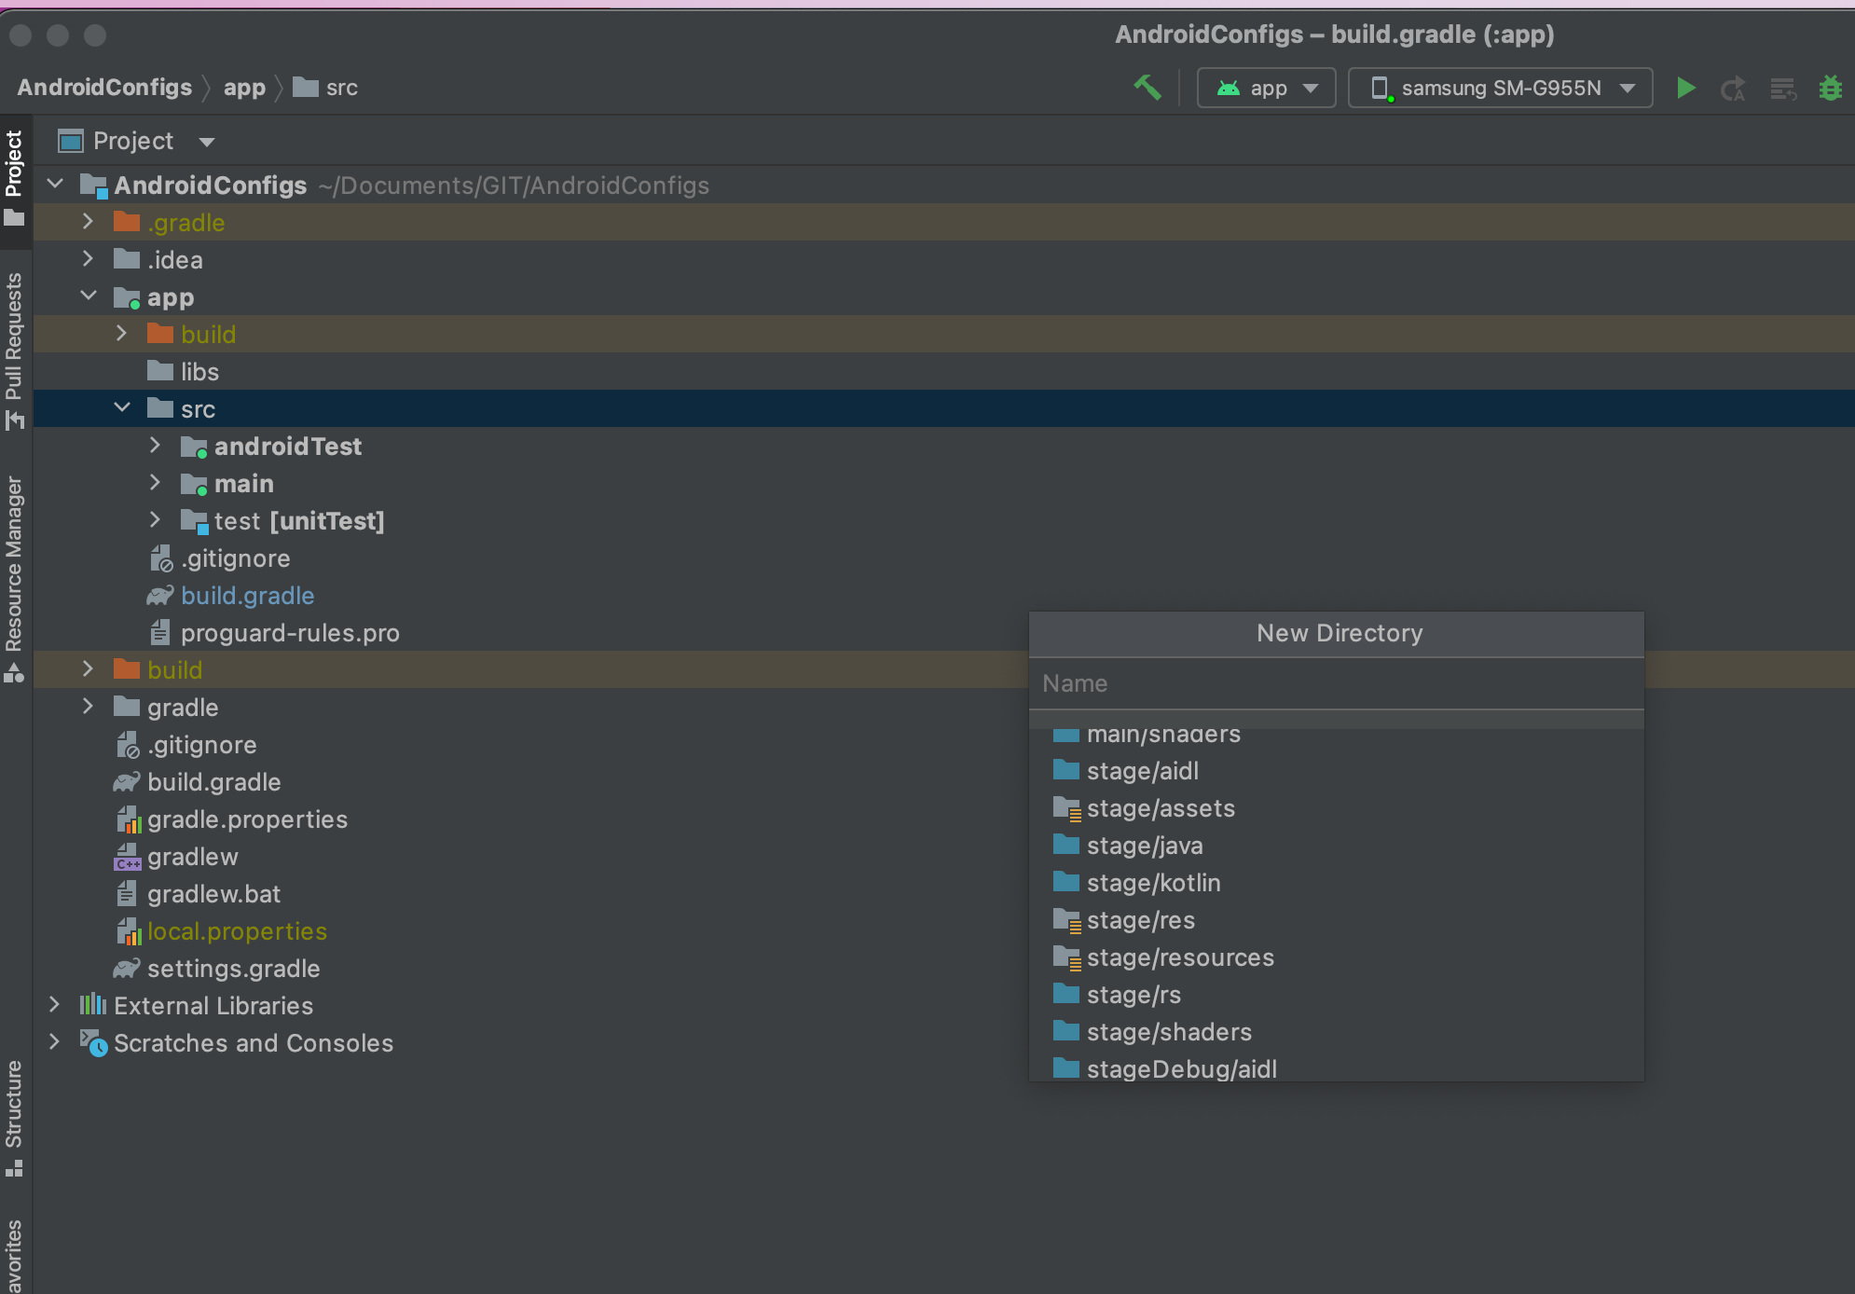The height and width of the screenshot is (1294, 1855).
Task: Select proguard-rules.pro file
Action: (290, 632)
